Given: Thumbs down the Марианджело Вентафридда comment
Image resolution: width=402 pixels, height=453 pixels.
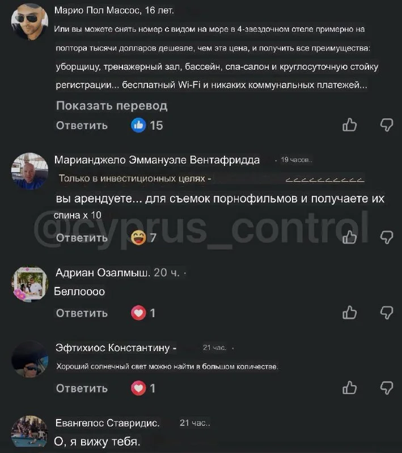Looking at the screenshot, I should pyautogui.click(x=387, y=237).
